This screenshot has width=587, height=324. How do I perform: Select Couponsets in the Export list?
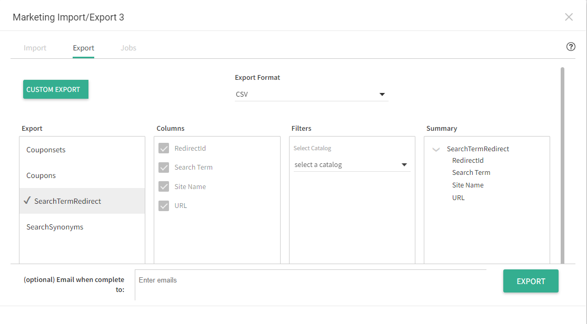click(46, 150)
